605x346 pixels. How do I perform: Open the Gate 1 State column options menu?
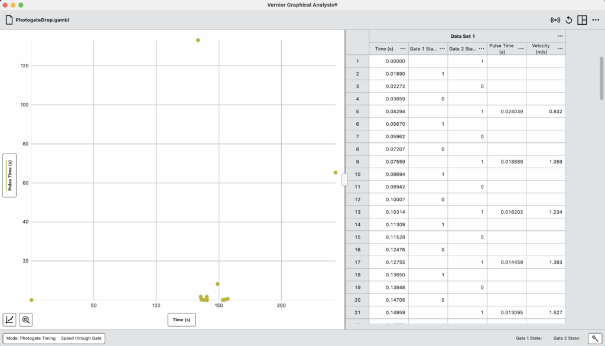point(442,48)
